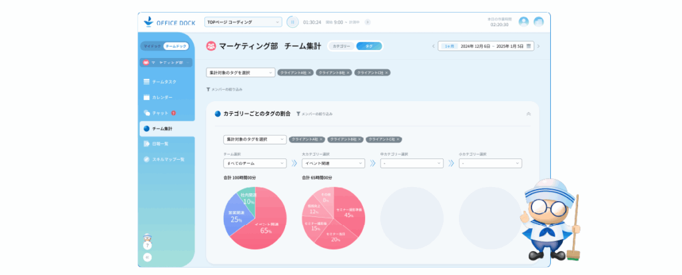Click the 合計 100時間00分 total label
Viewport: 682px width, 275px height.
point(239,178)
